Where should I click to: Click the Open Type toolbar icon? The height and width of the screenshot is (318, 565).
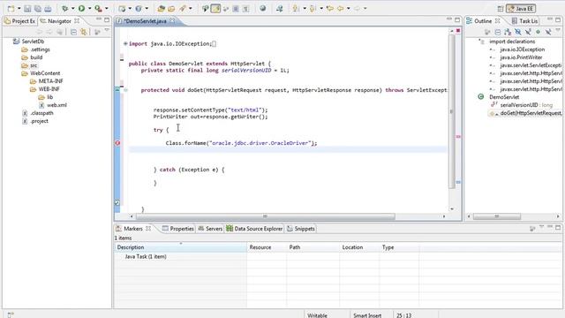(x=161, y=8)
